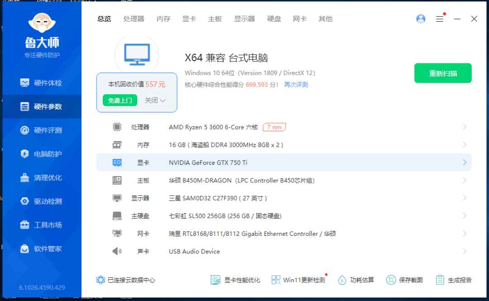
Task: Switch to the 内存 tab
Action: (163, 19)
